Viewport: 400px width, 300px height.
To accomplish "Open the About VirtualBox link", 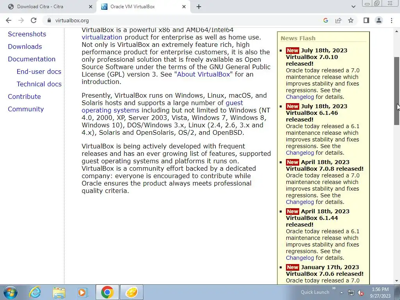I will click(204, 75).
